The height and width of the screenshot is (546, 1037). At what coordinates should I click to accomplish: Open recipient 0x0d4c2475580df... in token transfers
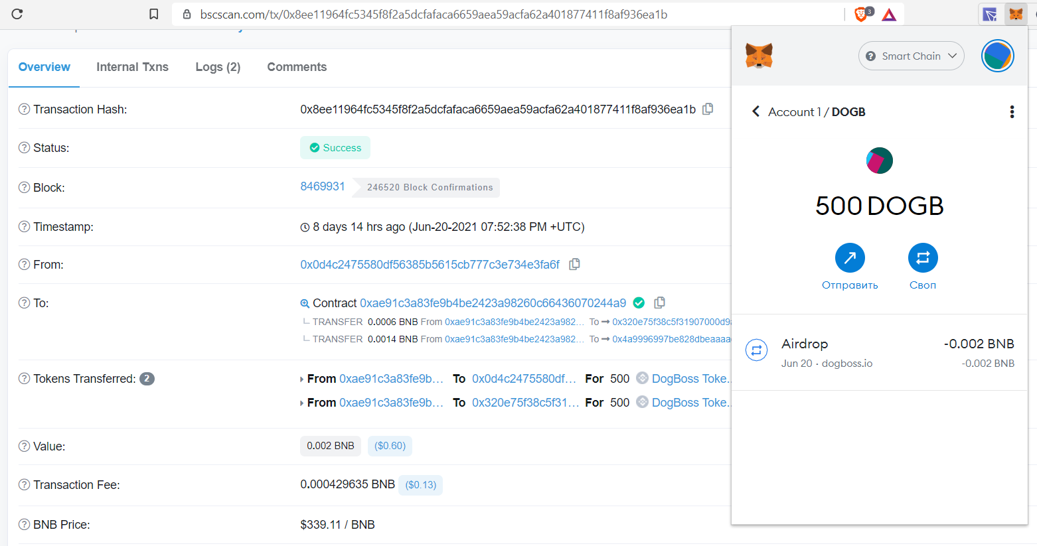(x=524, y=378)
